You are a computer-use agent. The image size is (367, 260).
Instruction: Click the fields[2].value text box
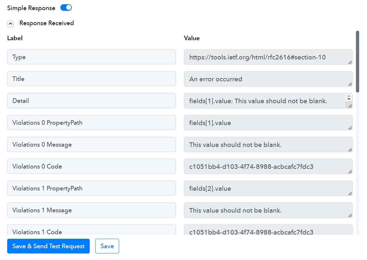click(x=268, y=188)
